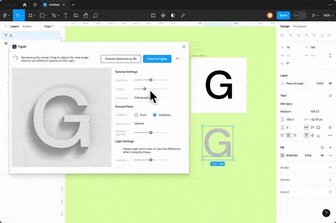Select the Rectangle shape tool
The image size is (336, 223).
(x=42, y=16)
